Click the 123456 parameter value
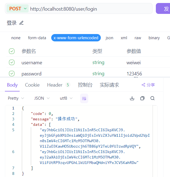The height and width of the screenshot is (177, 170). 134,74
